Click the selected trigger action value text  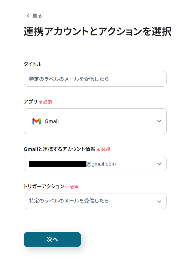pyautogui.click(x=69, y=201)
